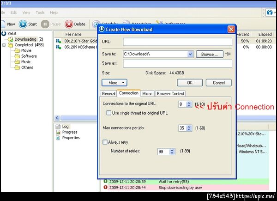Sort by the Percent column header
The width and height of the screenshot is (277, 201).
click(243, 34)
